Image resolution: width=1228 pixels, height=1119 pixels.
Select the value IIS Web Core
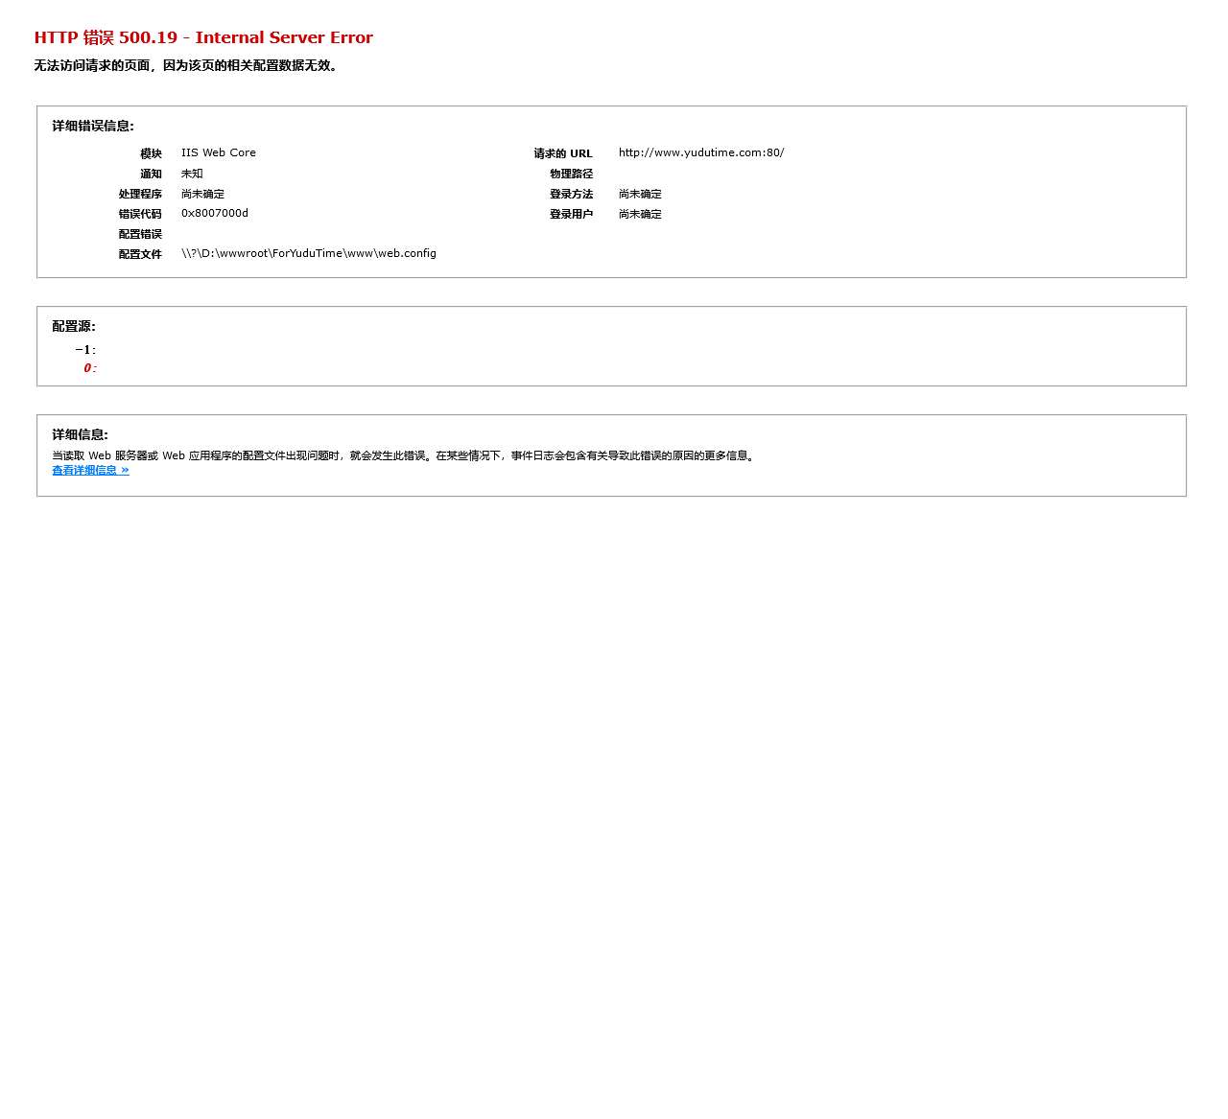[x=219, y=152]
